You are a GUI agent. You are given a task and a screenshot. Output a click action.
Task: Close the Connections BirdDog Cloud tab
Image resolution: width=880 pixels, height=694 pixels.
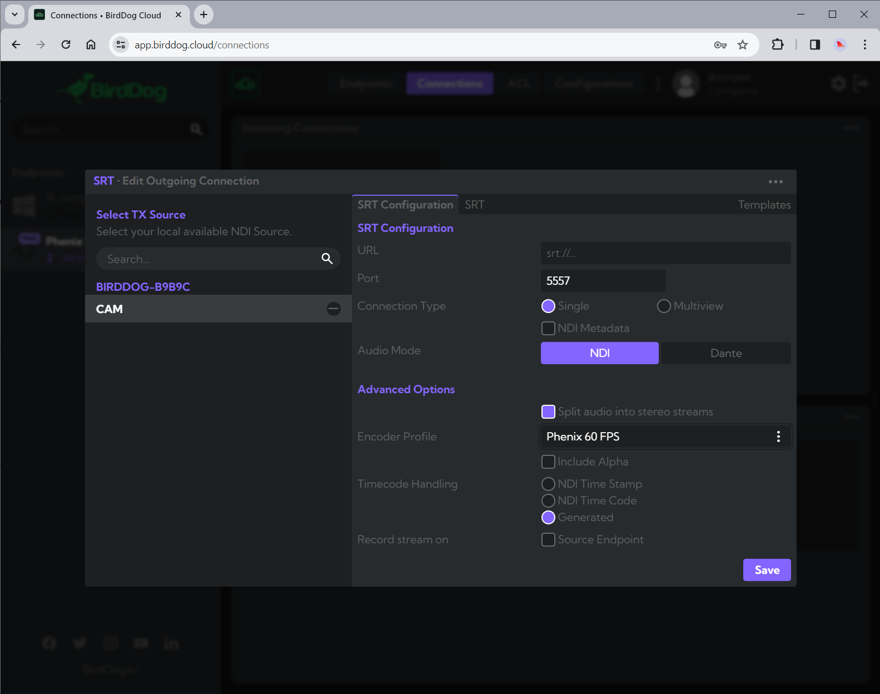click(178, 15)
